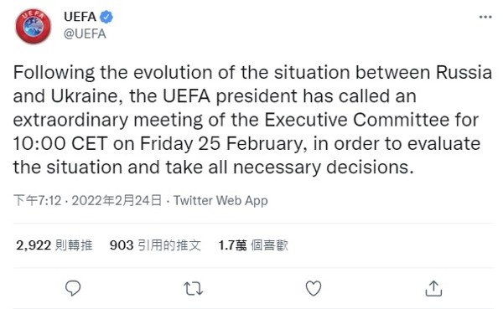This screenshot has width=503, height=309.
Task: Retweet using the arrows icon
Action: point(194,289)
